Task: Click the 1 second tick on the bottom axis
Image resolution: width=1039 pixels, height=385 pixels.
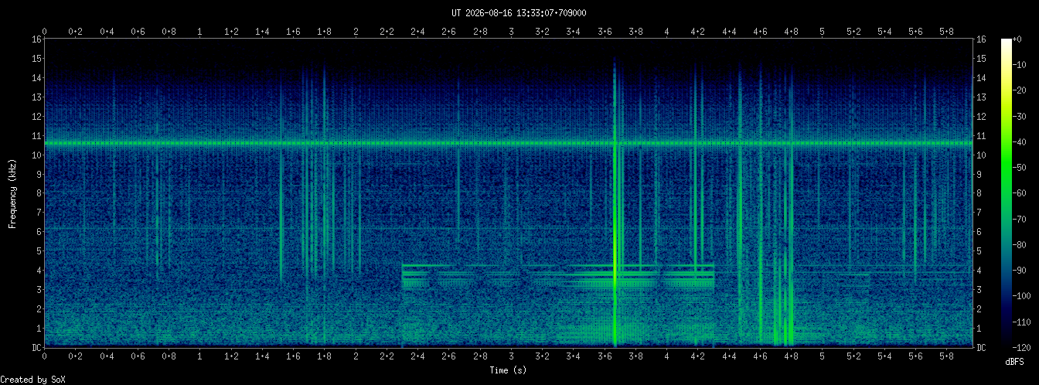Action: click(x=200, y=357)
